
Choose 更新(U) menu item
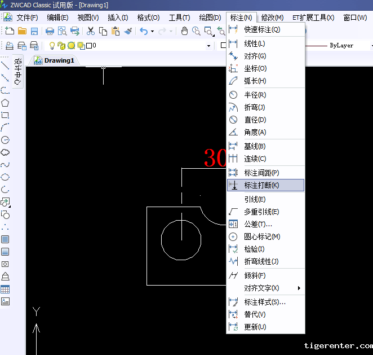(266, 327)
